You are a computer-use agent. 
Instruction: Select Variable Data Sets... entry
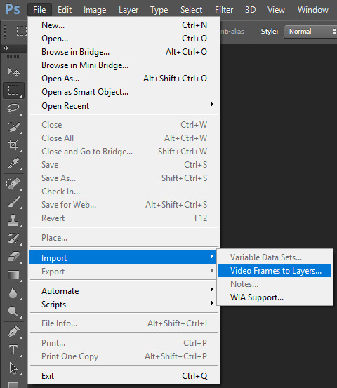[x=275, y=257]
